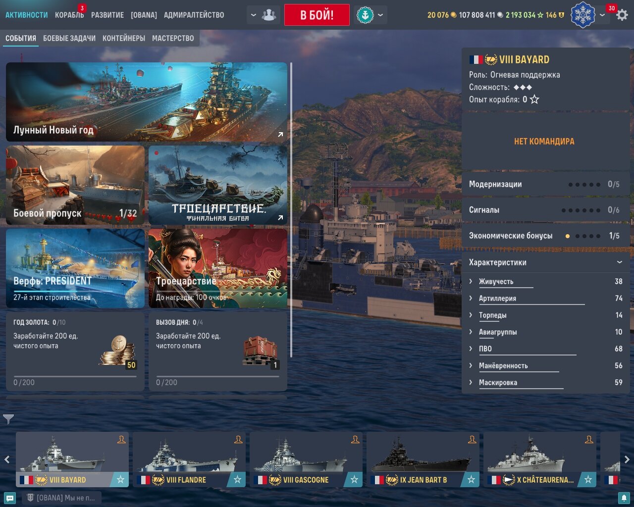634x507 pixels.
Task: Click the notification bell icon
Action: click(x=624, y=498)
